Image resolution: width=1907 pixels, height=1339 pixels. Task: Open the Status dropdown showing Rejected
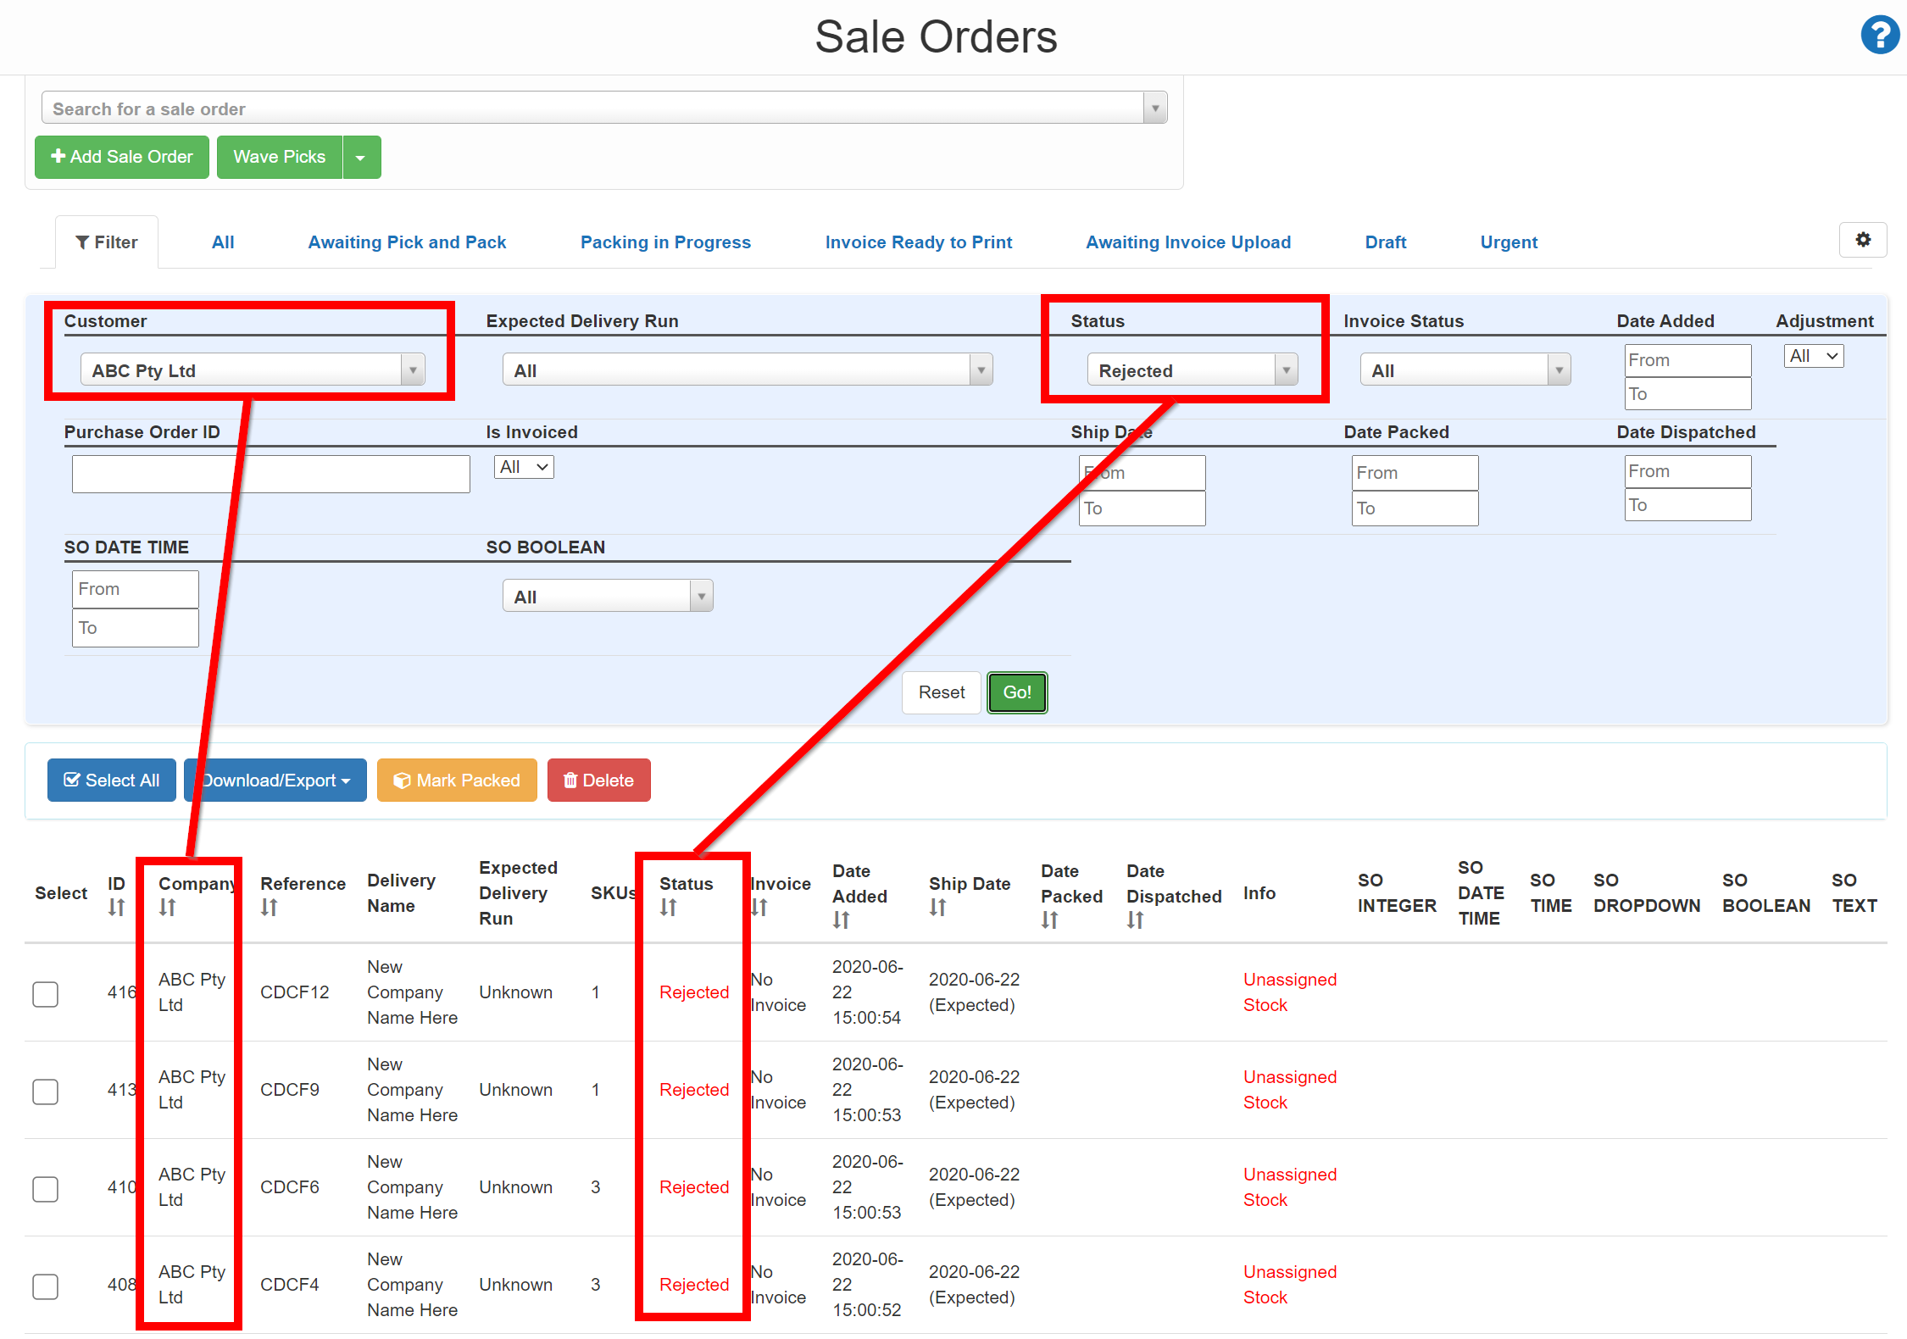[1191, 369]
